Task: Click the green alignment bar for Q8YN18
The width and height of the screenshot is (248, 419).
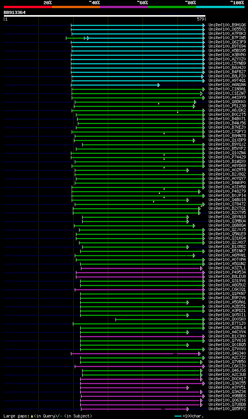Action: [x=136, y=217]
